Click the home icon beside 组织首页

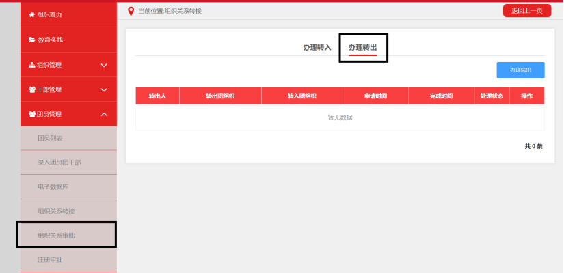[31, 14]
